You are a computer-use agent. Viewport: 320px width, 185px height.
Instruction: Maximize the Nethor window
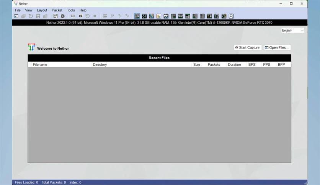[291, 3]
